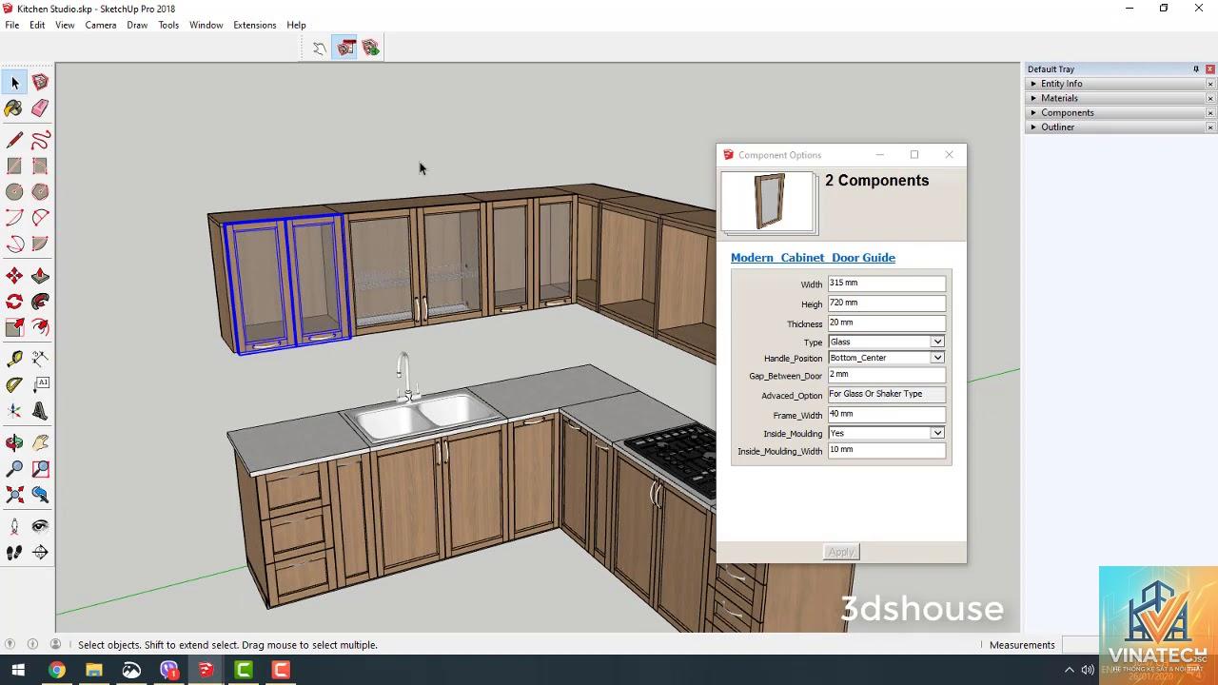
Task: Open the Window menu
Action: point(206,25)
